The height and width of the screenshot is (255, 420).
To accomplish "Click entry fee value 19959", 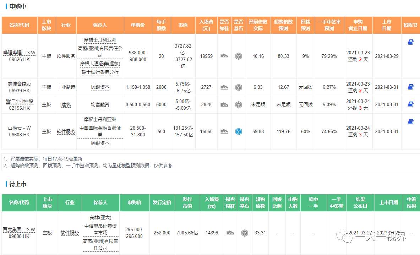I will click(x=206, y=56).
